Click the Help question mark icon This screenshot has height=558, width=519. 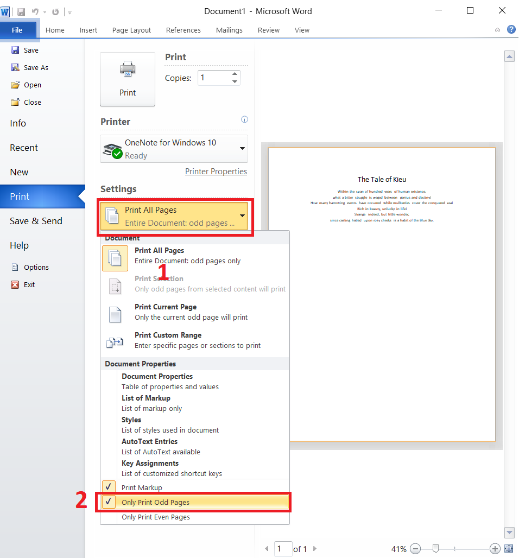coord(511,30)
